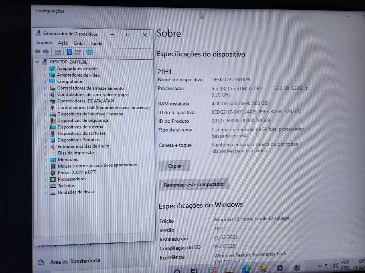Click the Sobre page heading

click(x=169, y=33)
